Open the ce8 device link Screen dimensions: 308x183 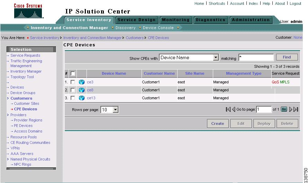pos(90,90)
